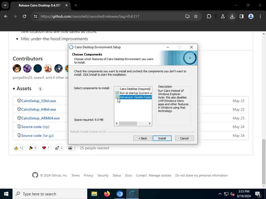The height and width of the screenshot is (199, 266).
Task: Open the browser extensions puzzle icon
Action: point(209,16)
